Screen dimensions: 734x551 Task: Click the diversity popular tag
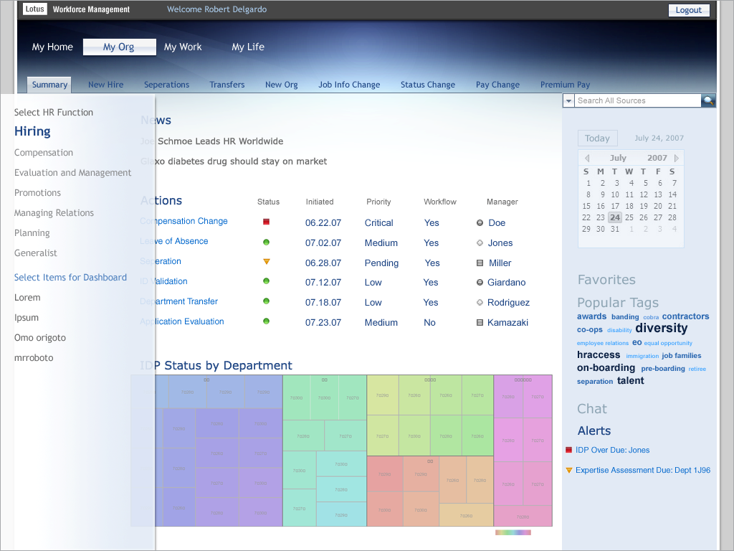pos(662,328)
